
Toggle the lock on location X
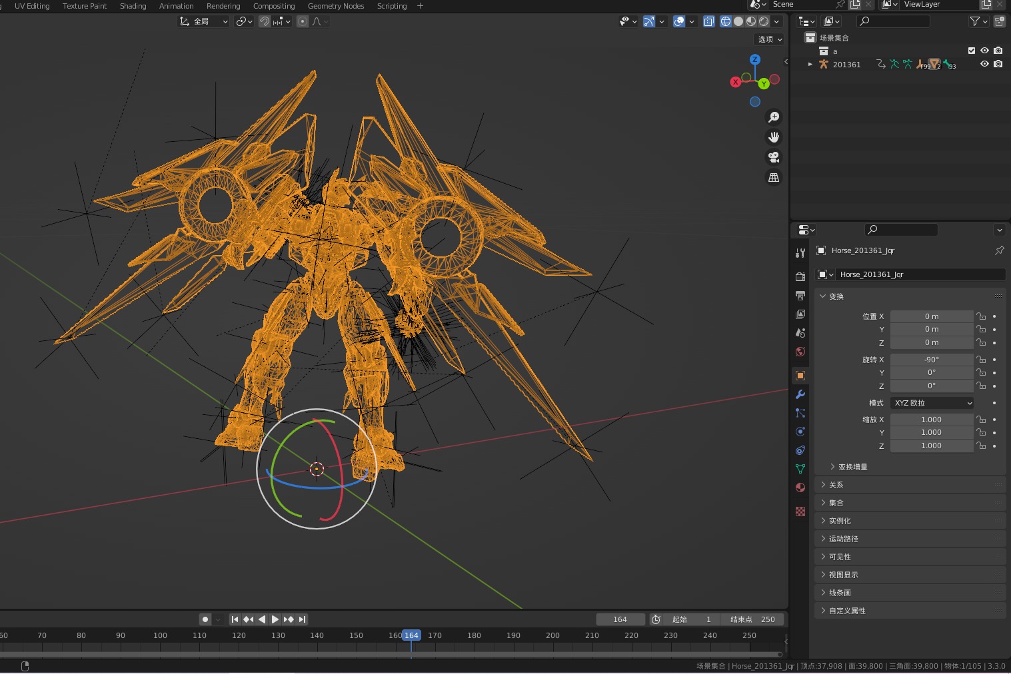pos(981,316)
